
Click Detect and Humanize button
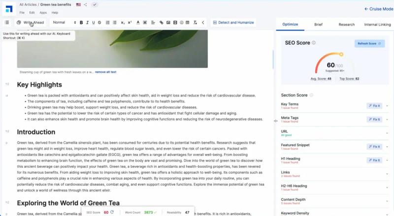pyautogui.click(x=233, y=22)
